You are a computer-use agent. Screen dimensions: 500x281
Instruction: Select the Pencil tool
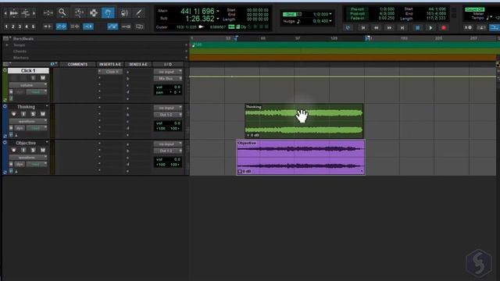click(x=139, y=12)
